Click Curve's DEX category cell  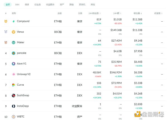point(80,85)
